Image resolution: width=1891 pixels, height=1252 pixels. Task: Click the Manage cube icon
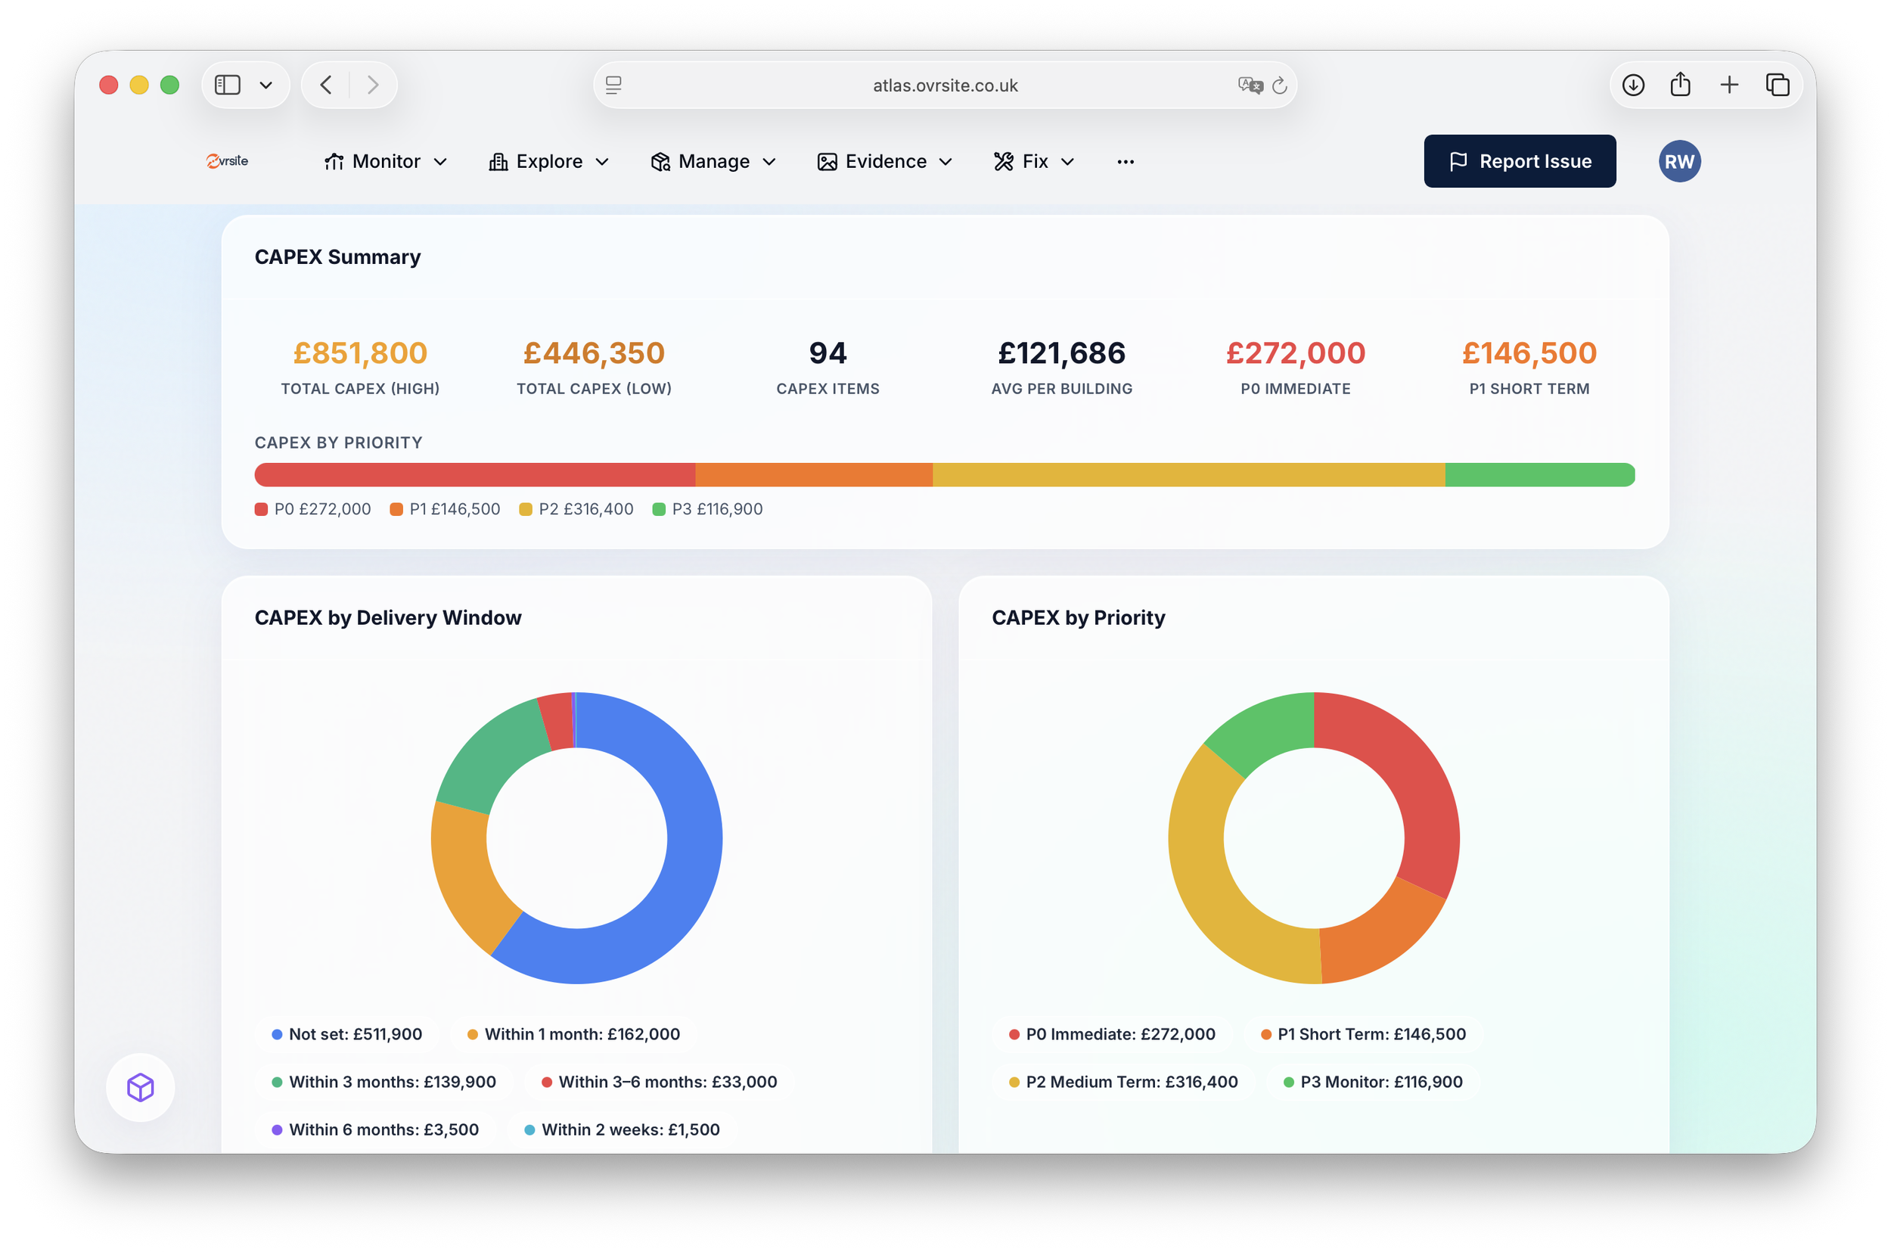point(660,161)
